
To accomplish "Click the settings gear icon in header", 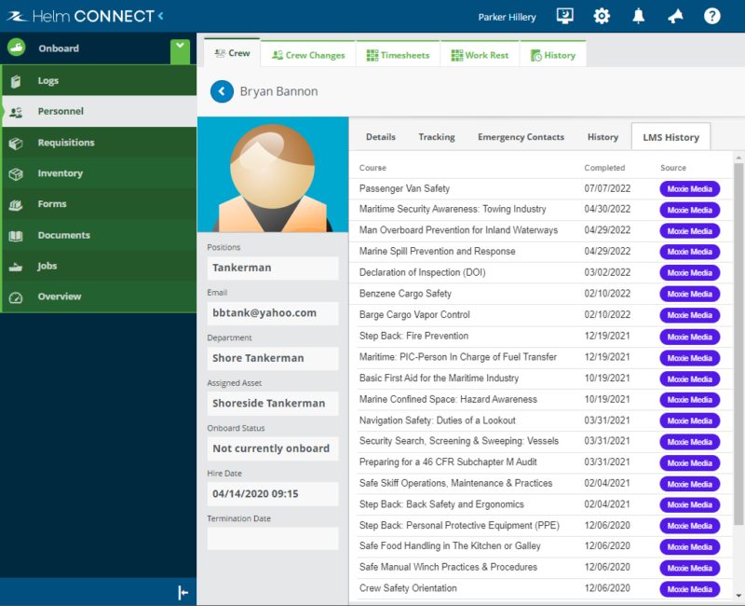I will (602, 16).
